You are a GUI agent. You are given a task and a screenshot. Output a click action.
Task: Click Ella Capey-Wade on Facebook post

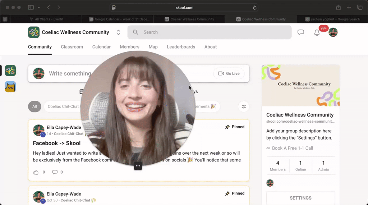64,128
